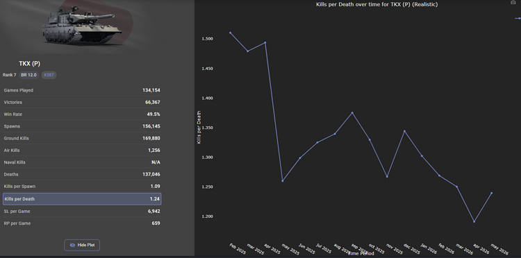Select the Kills per Death row
Viewport: 521px width, 258px height.
click(x=82, y=199)
